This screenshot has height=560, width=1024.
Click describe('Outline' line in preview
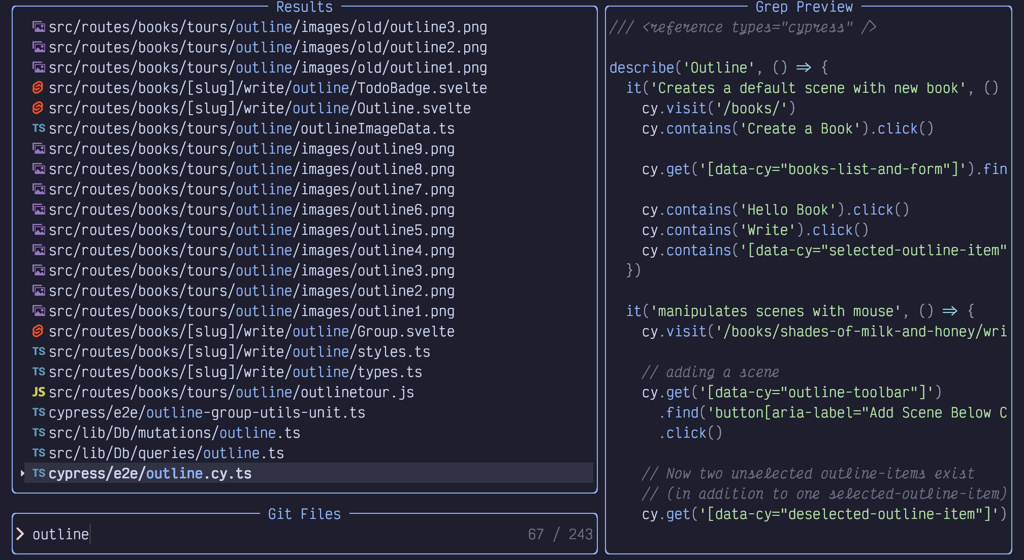pyautogui.click(x=719, y=67)
